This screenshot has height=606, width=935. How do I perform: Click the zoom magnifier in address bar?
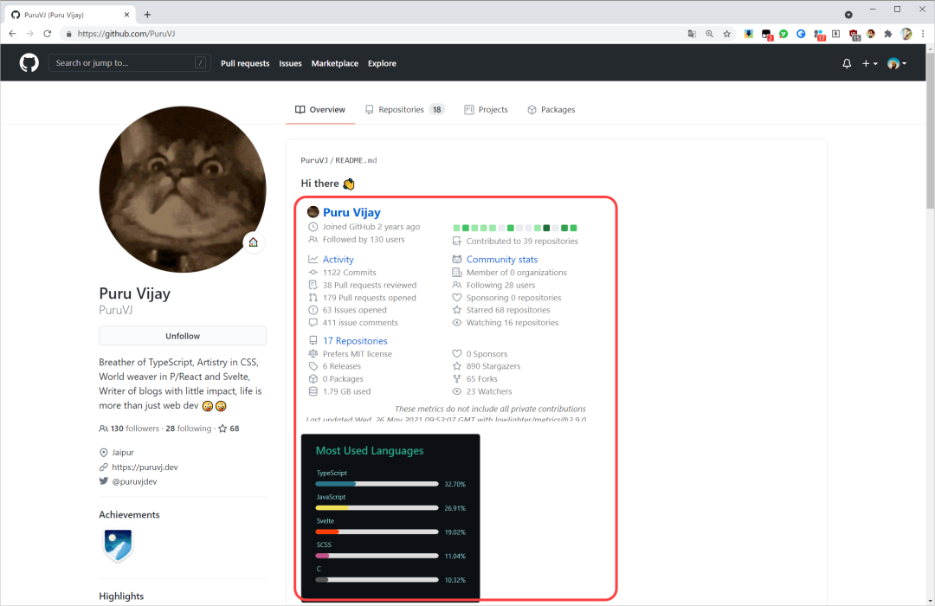[x=709, y=34]
